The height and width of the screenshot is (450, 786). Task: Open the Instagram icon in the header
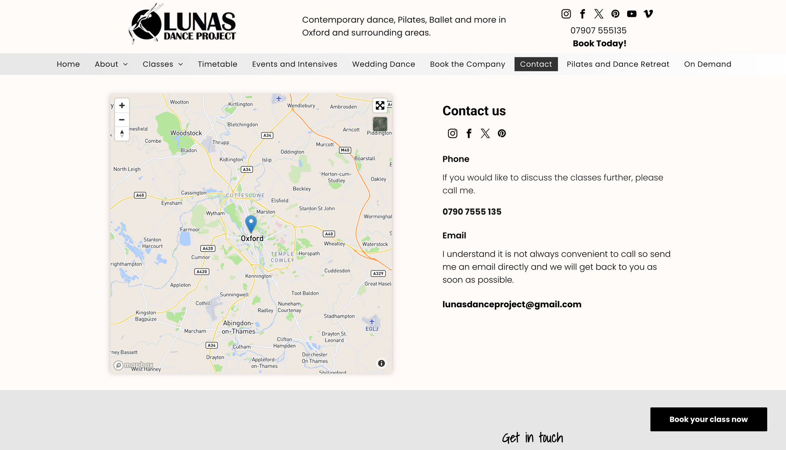pyautogui.click(x=566, y=14)
